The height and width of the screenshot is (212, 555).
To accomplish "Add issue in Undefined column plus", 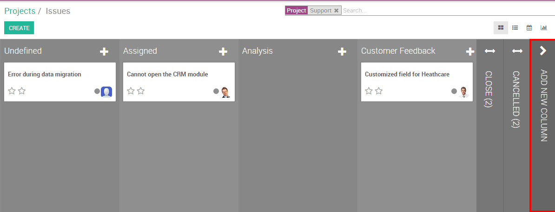I will pos(104,51).
